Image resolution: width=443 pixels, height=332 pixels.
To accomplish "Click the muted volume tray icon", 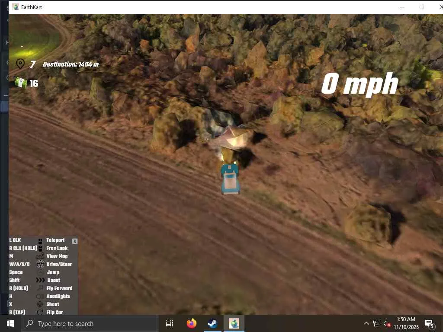I will click(387, 324).
